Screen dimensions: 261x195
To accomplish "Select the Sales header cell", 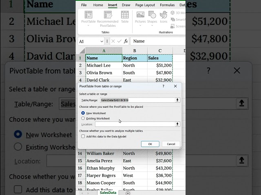I will [160, 58].
